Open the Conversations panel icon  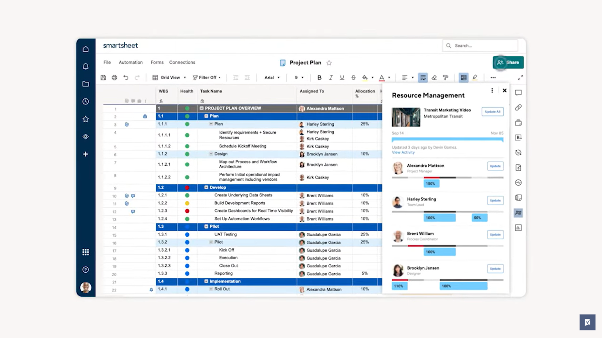click(518, 92)
